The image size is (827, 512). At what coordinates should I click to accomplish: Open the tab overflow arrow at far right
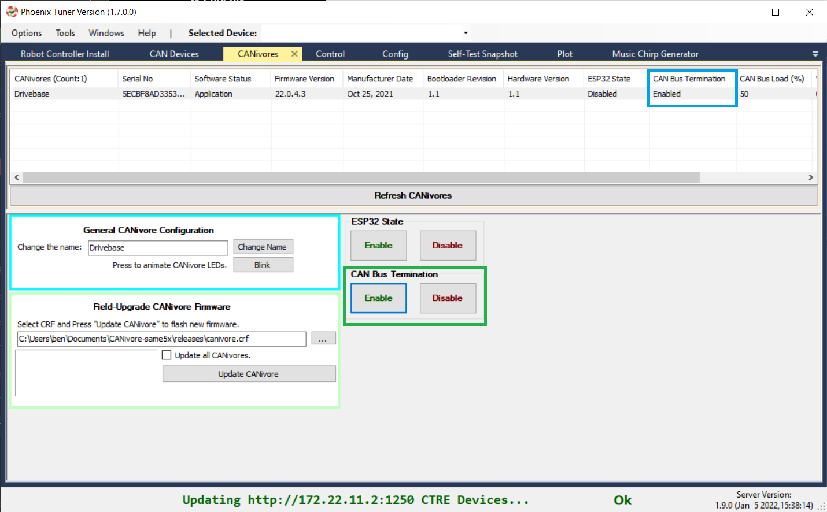click(815, 54)
